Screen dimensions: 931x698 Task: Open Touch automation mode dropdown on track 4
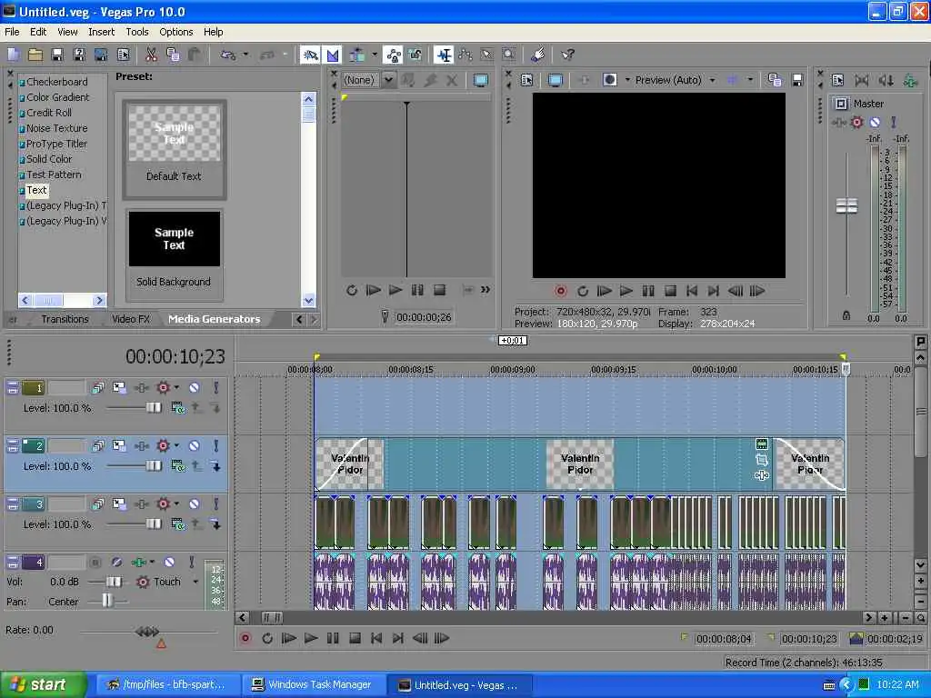[x=195, y=582]
